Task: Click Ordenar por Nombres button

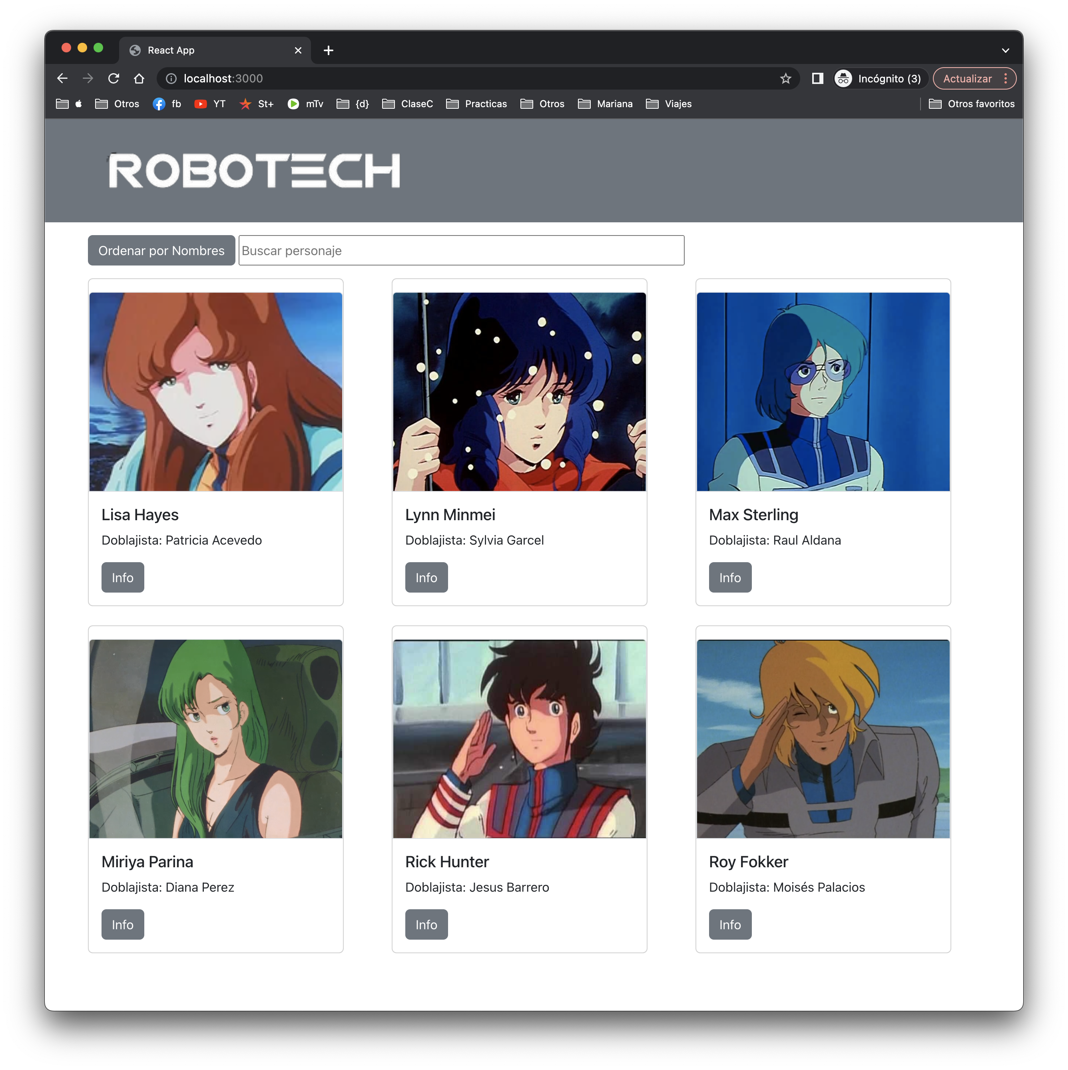Action: coord(161,251)
